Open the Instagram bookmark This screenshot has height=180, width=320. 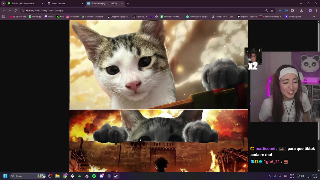point(72,17)
